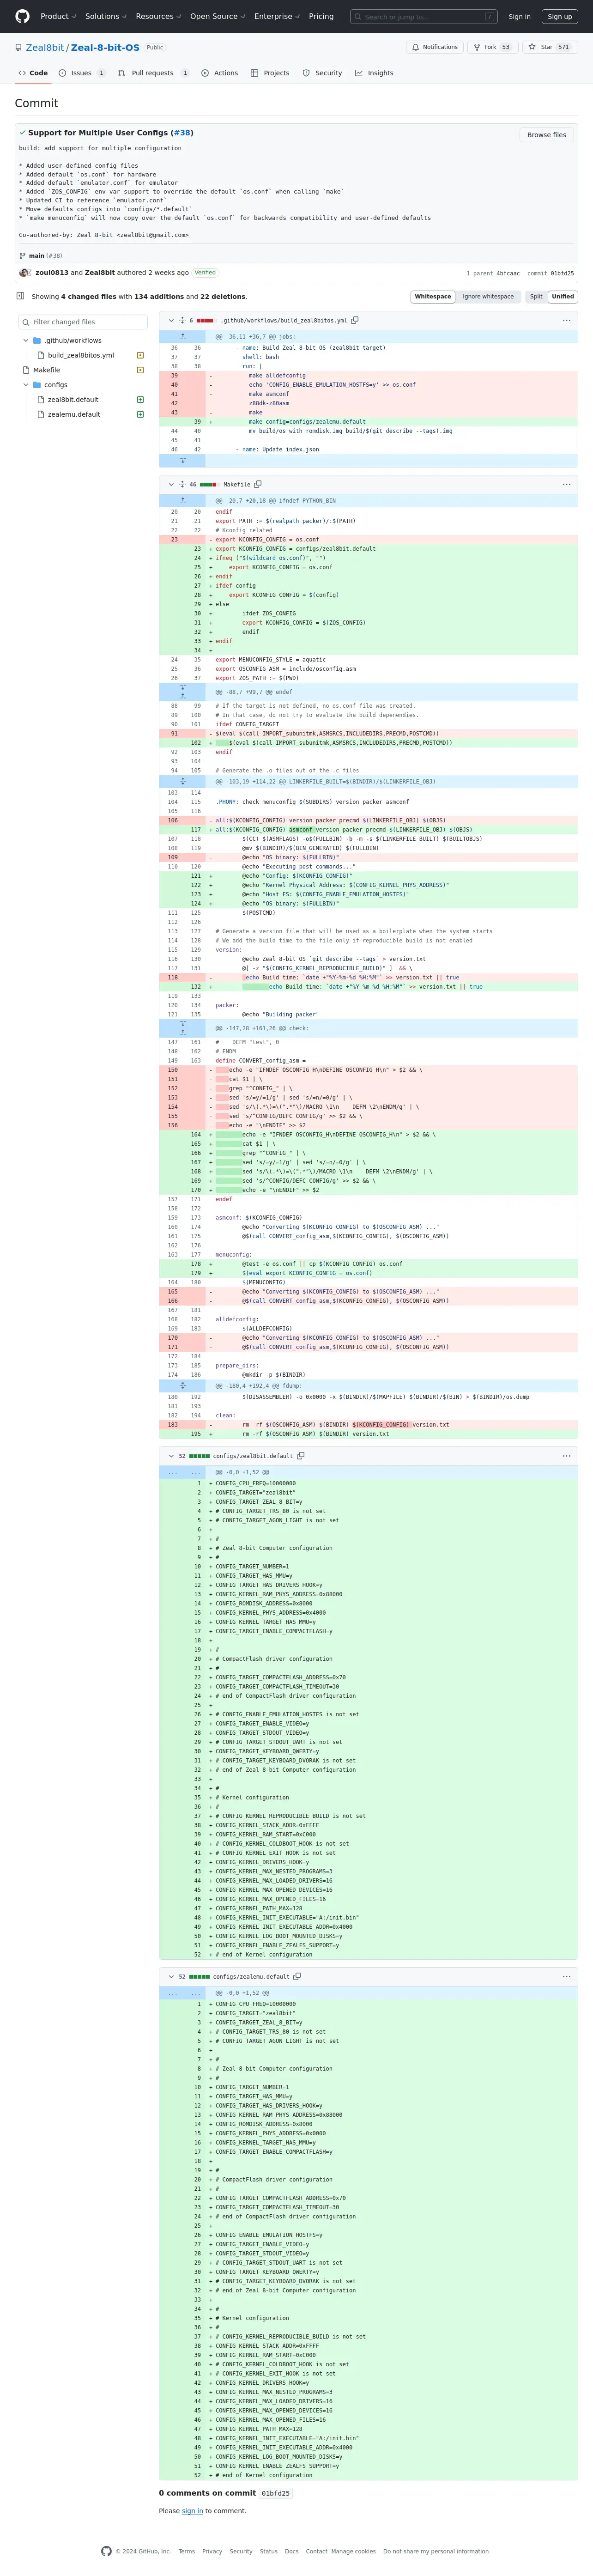Image resolution: width=593 pixels, height=2576 pixels.
Task: Switch to the Security tab
Action: (x=322, y=73)
